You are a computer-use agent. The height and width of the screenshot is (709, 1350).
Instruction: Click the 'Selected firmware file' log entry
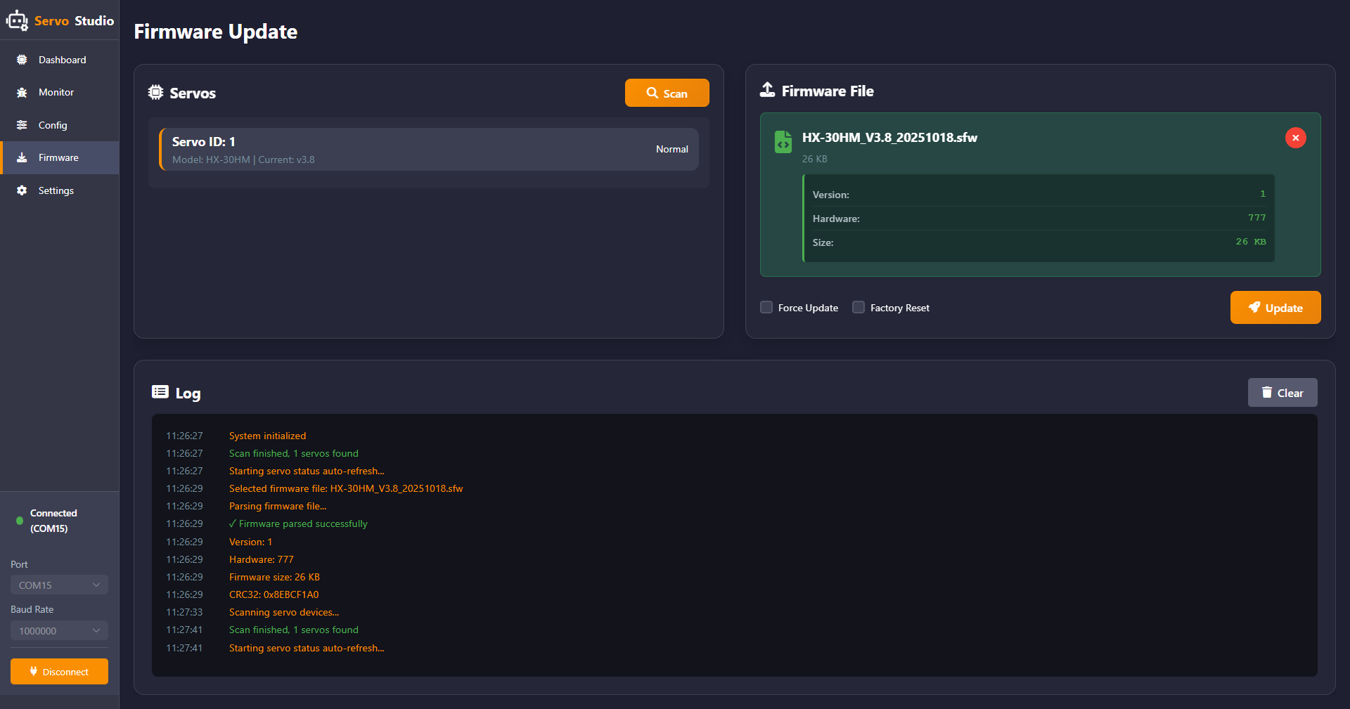(346, 488)
